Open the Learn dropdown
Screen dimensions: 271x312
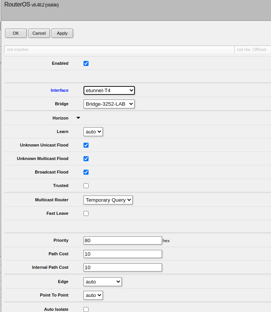(93, 132)
